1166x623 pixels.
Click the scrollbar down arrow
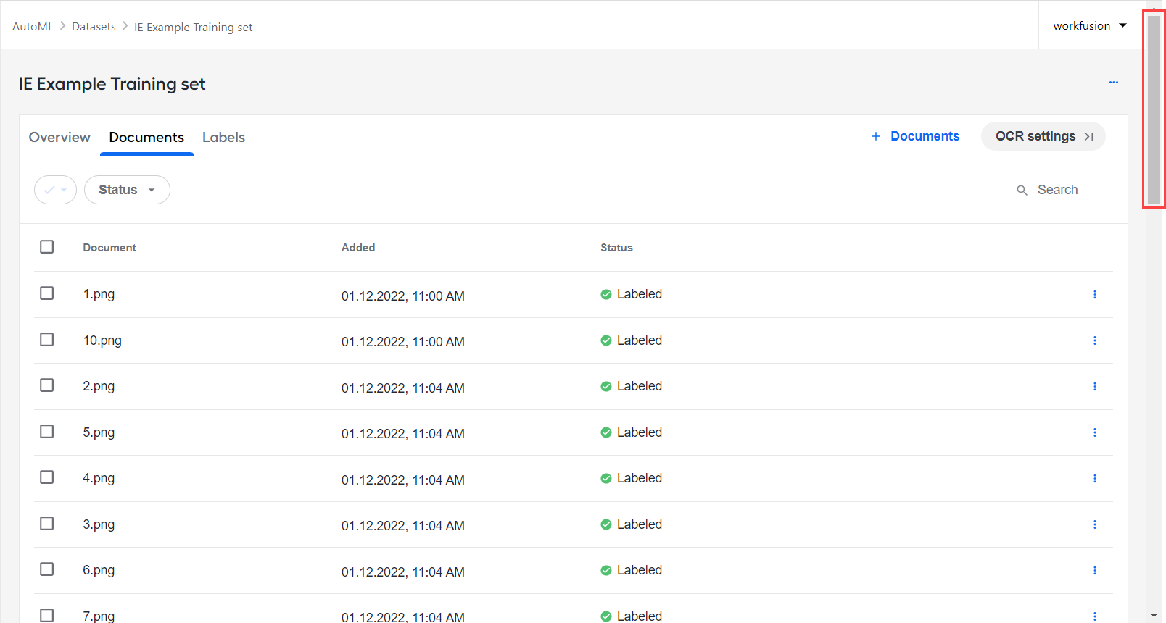pos(1154,616)
